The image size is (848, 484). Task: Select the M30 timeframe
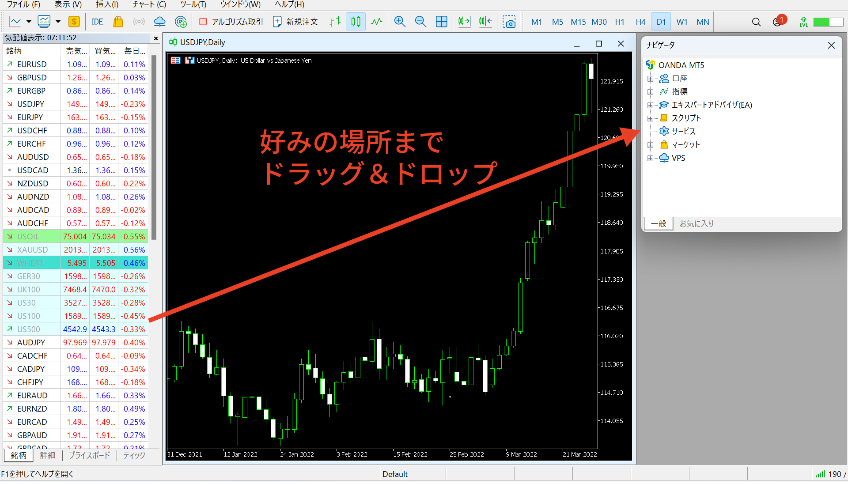(599, 22)
